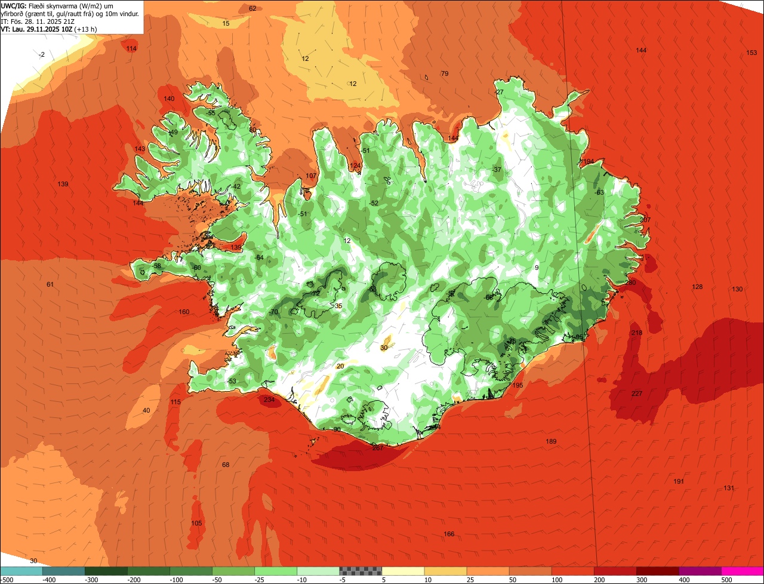The image size is (764, 584).
Task: Click the legend label '-500'
Action: (7, 580)
